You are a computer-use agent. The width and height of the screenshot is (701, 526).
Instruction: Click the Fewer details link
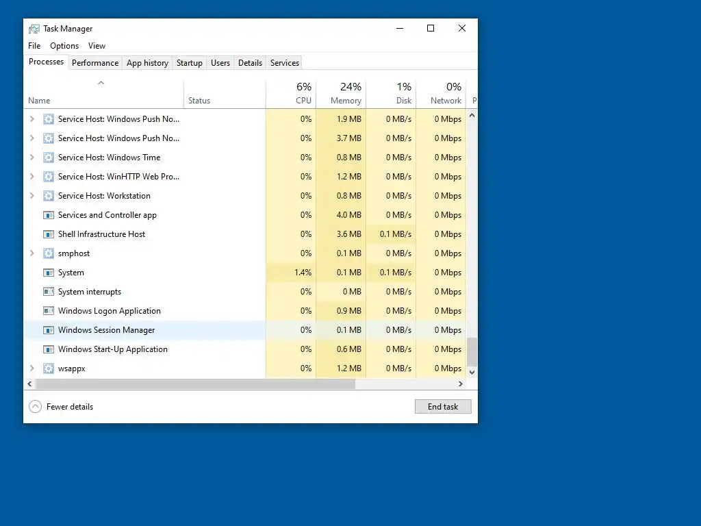point(70,407)
